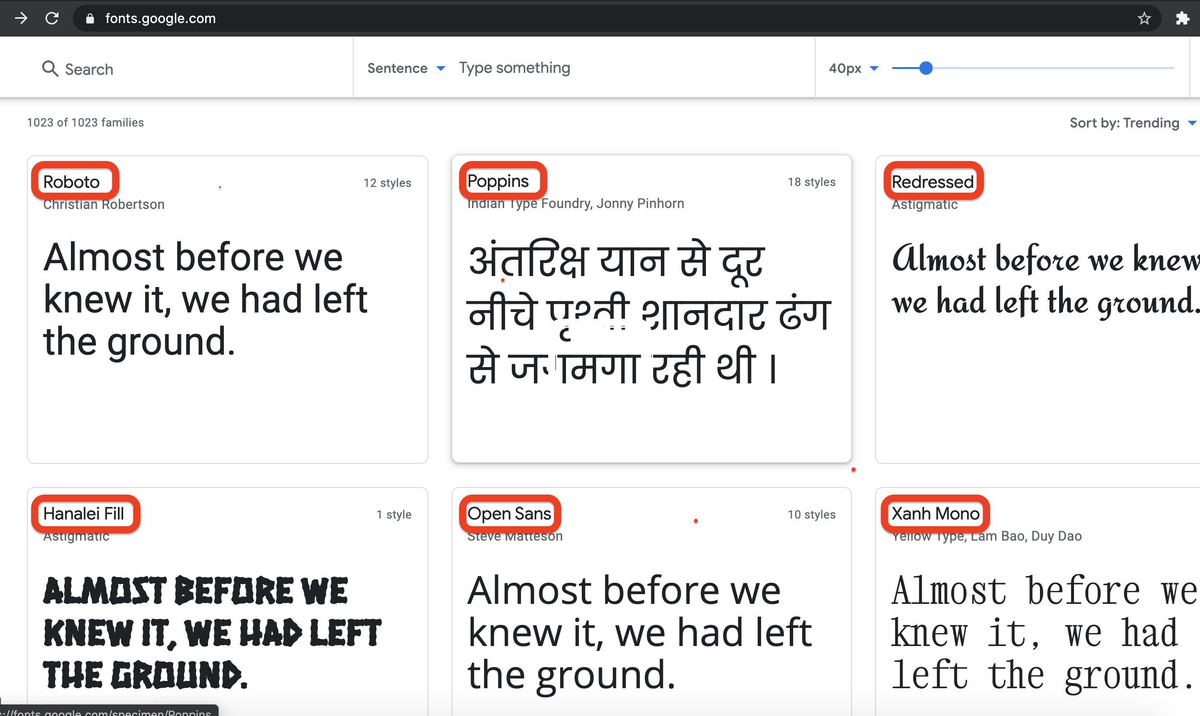
Task: Click '18 styles' on the Poppins card
Action: [x=811, y=182]
